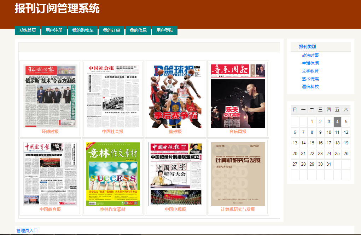Click the 三 weekday header in the calendar
Viewport: 361px width, 235px height.
pyautogui.click(x=320, y=110)
